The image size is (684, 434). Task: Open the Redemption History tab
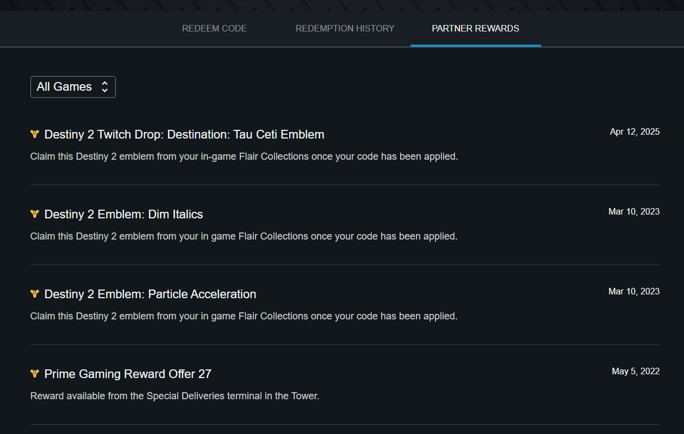345,28
